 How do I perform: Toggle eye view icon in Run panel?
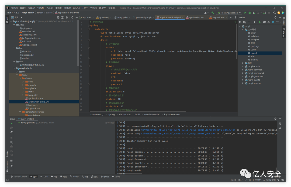[12, 142]
